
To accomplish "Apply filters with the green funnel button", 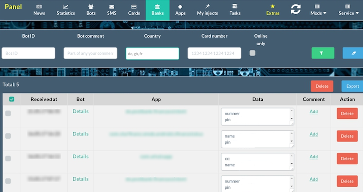I will tap(323, 53).
